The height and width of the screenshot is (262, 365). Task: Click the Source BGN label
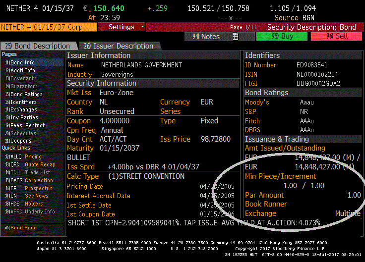[x=295, y=18]
